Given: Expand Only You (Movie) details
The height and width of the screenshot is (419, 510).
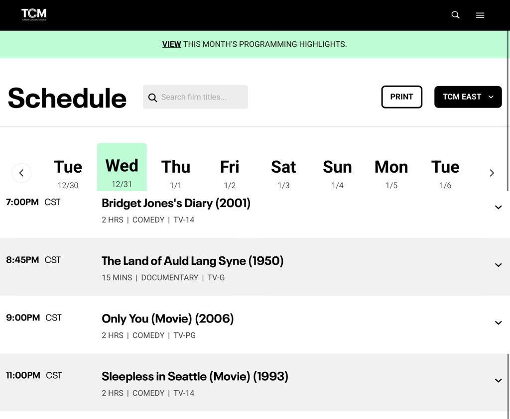Looking at the screenshot, I should click(x=498, y=323).
